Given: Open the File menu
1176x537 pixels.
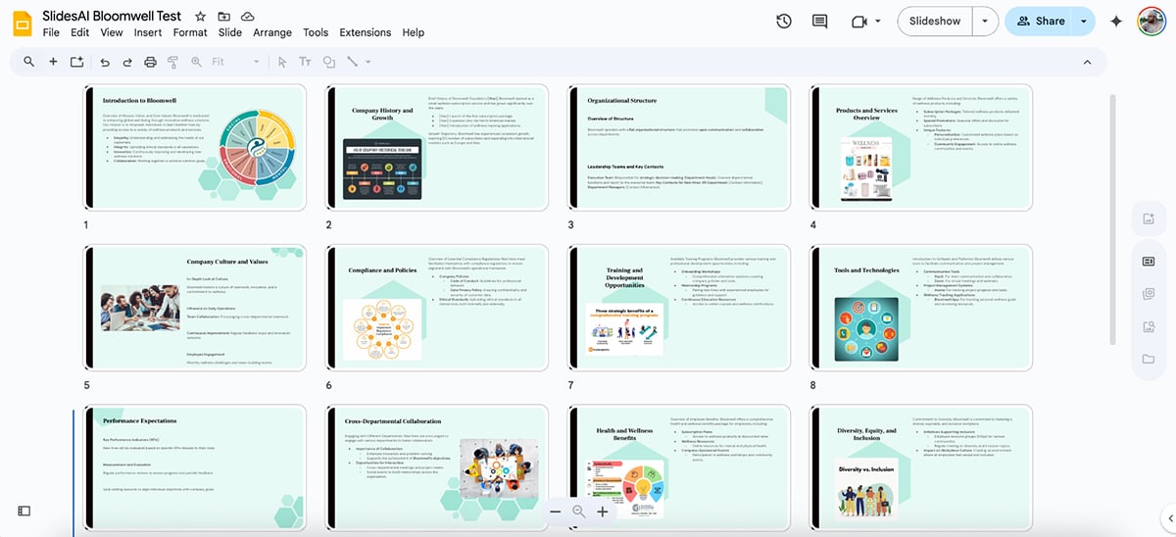Looking at the screenshot, I should (51, 32).
